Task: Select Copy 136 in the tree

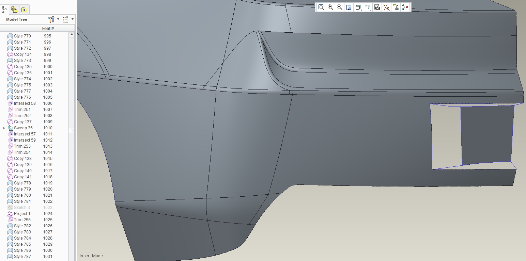Action: tap(22, 73)
